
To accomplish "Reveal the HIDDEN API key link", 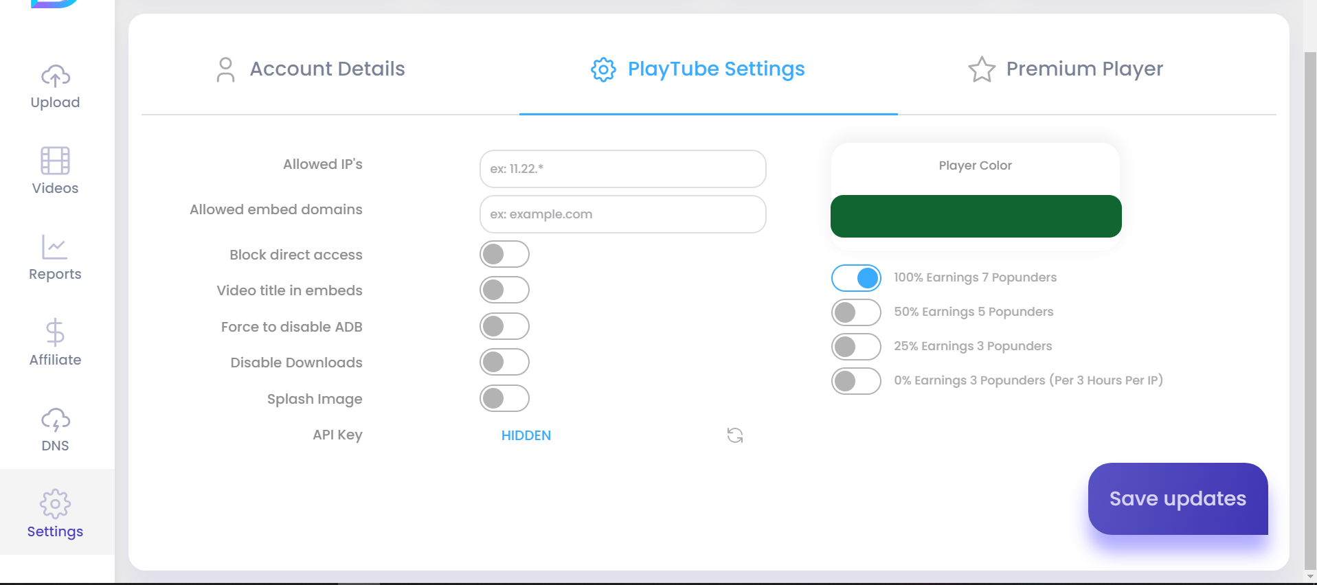I will click(x=526, y=435).
